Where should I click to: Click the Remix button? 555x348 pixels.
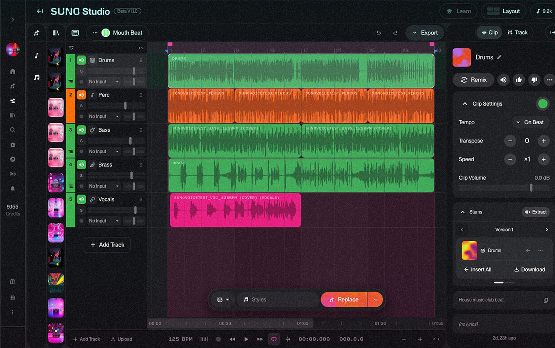click(474, 80)
